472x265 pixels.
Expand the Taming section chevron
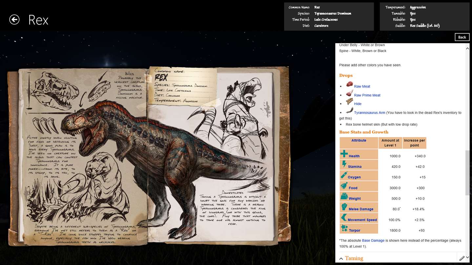coord(341,259)
